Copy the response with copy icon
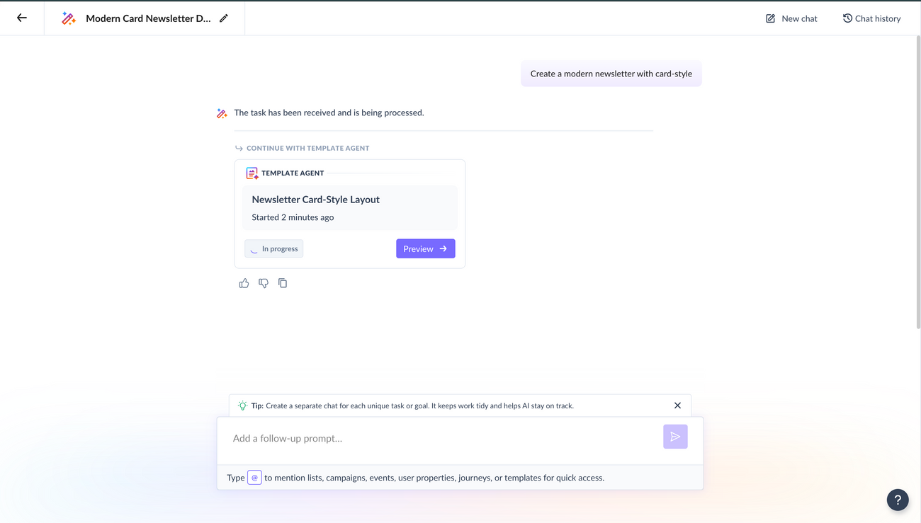921x523 pixels. tap(283, 283)
